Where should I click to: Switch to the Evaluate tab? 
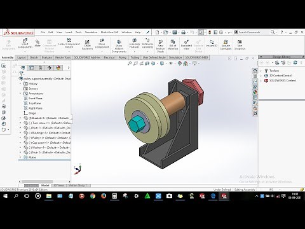click(x=47, y=57)
